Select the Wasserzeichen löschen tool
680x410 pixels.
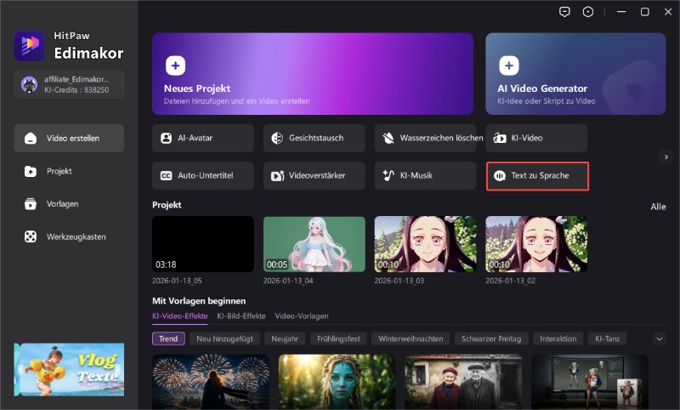point(426,138)
